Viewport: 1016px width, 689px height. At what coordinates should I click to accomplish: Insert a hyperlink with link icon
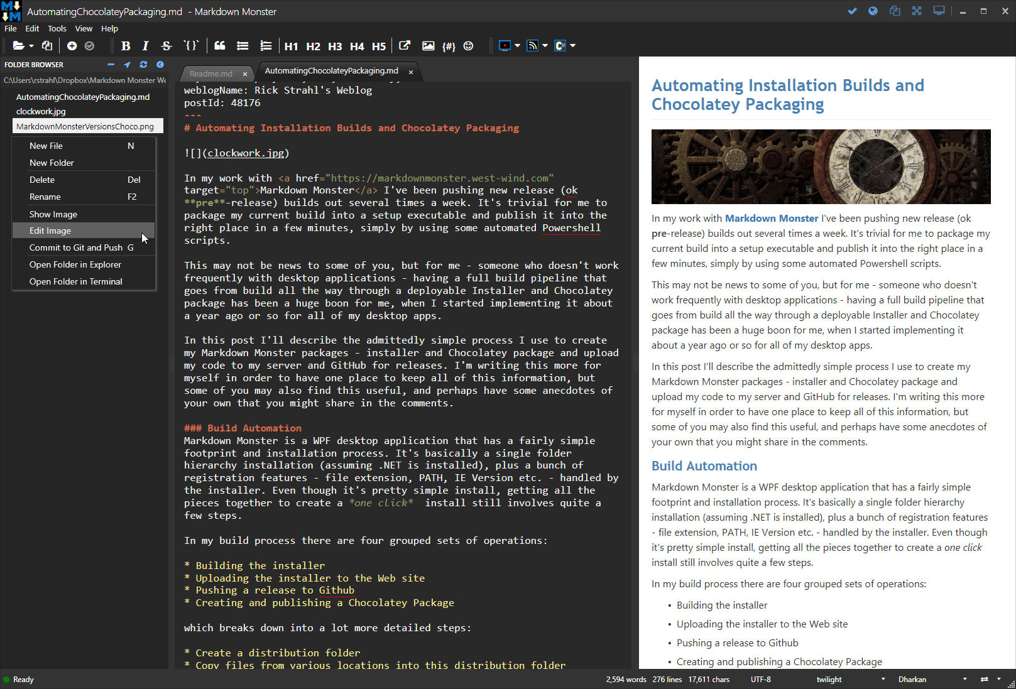(x=405, y=46)
